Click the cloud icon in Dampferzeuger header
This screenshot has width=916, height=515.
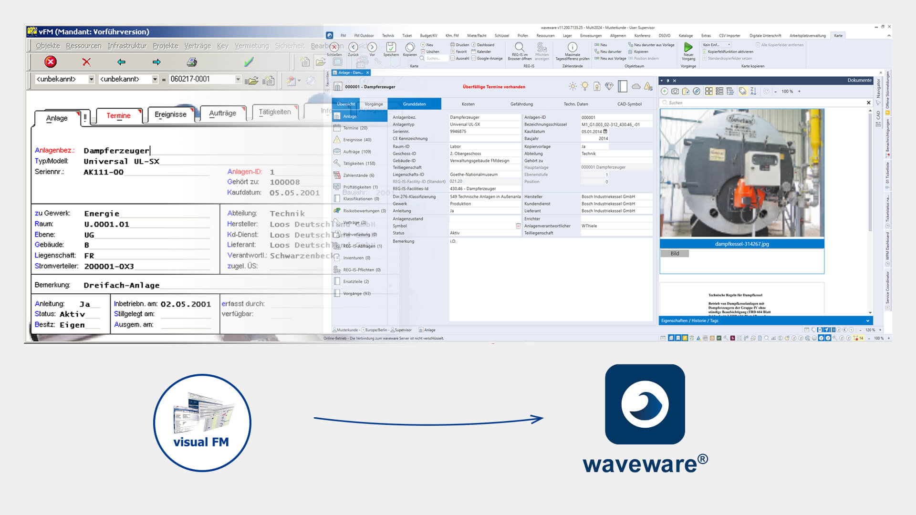click(636, 86)
